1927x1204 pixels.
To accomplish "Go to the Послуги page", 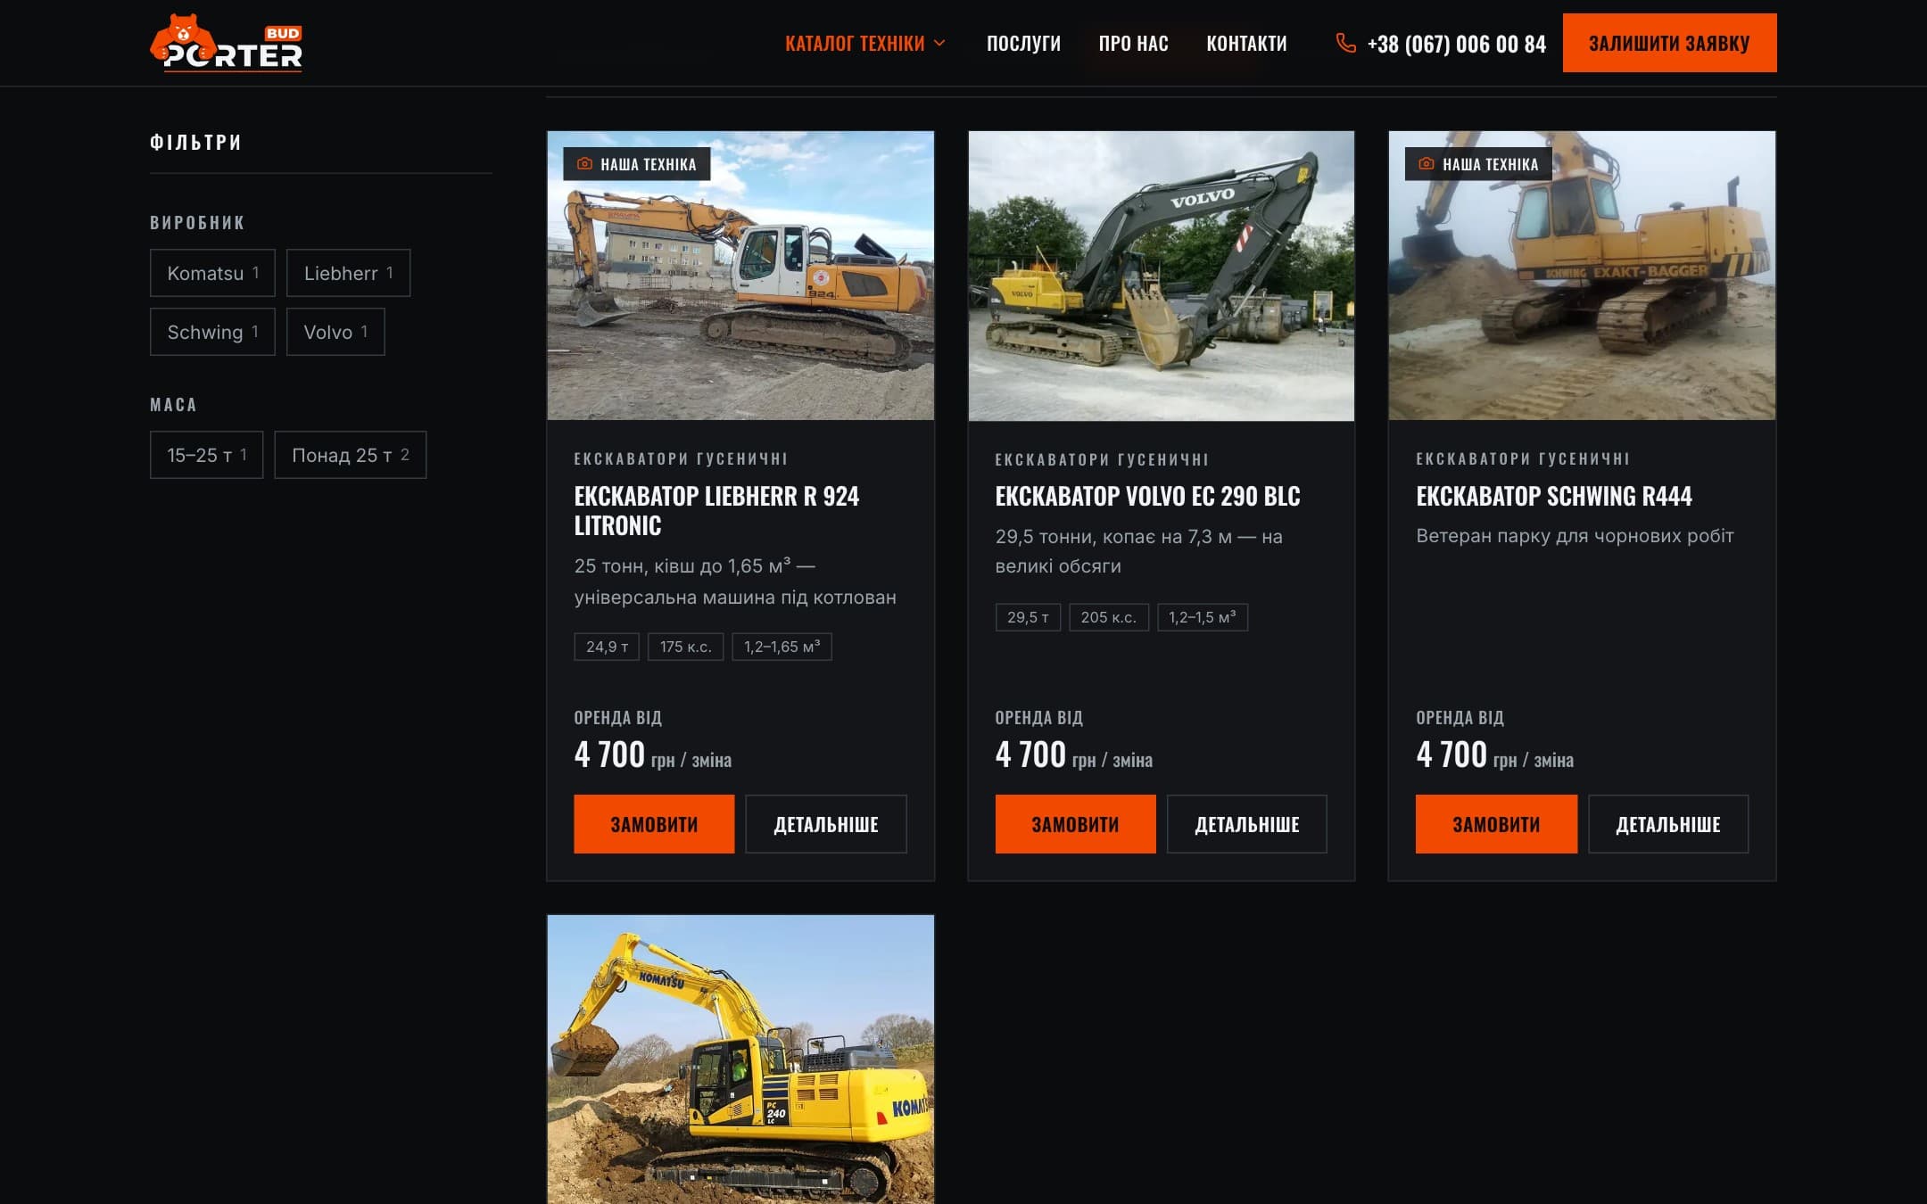I will 1023,43.
